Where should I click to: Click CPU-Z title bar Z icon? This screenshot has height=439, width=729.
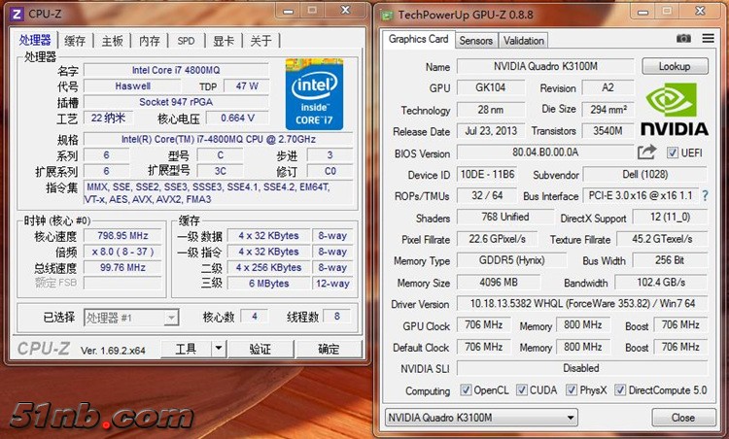pyautogui.click(x=17, y=14)
